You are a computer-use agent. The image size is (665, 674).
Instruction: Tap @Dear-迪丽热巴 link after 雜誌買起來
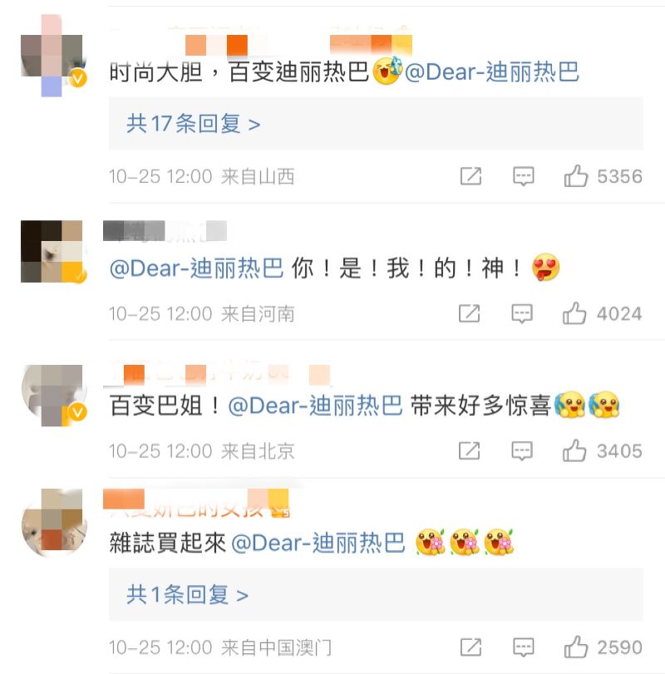pos(318,543)
